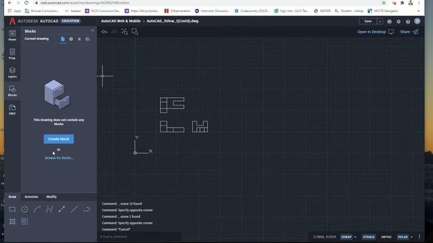Open the Save dropdown arrow
The width and height of the screenshot is (433, 243).
pos(380,21)
